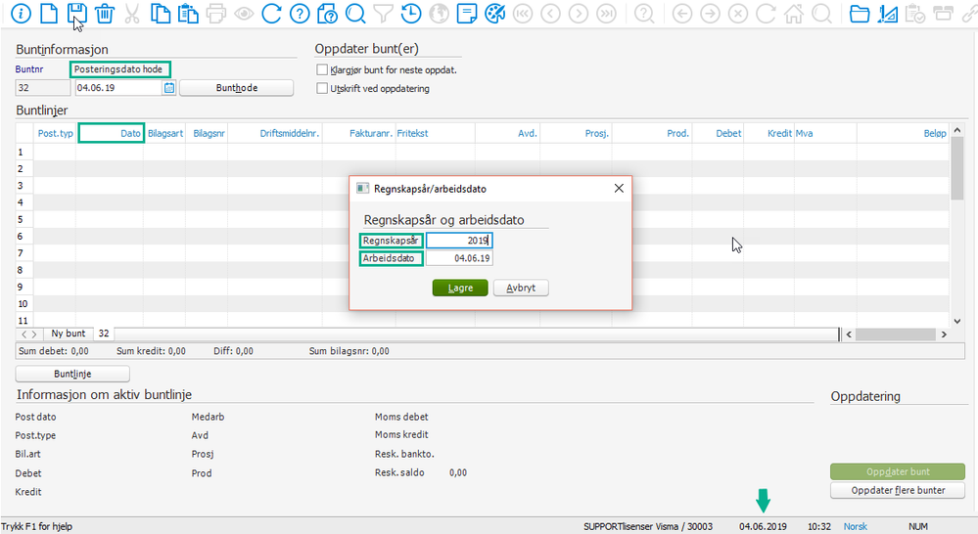
Task: Open search with blue magnifier icon
Action: (x=355, y=13)
